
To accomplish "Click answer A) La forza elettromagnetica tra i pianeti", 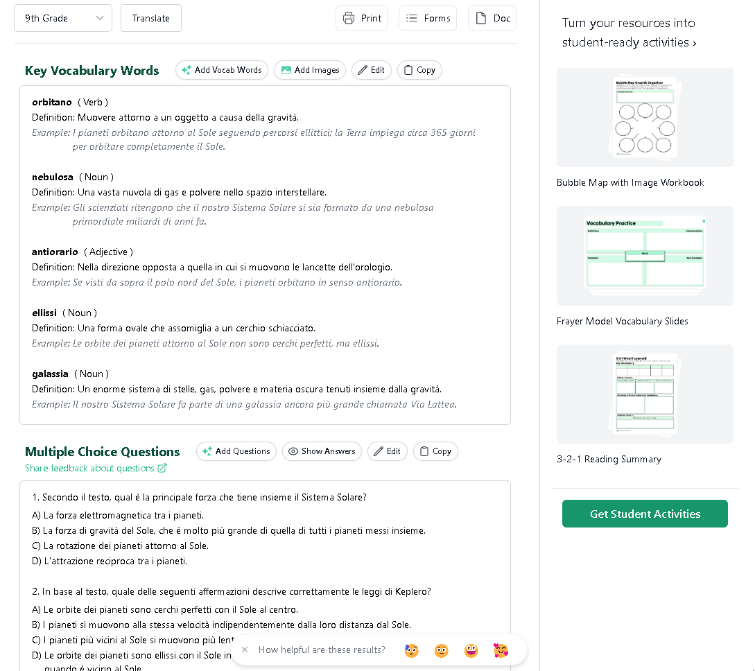I will click(118, 516).
